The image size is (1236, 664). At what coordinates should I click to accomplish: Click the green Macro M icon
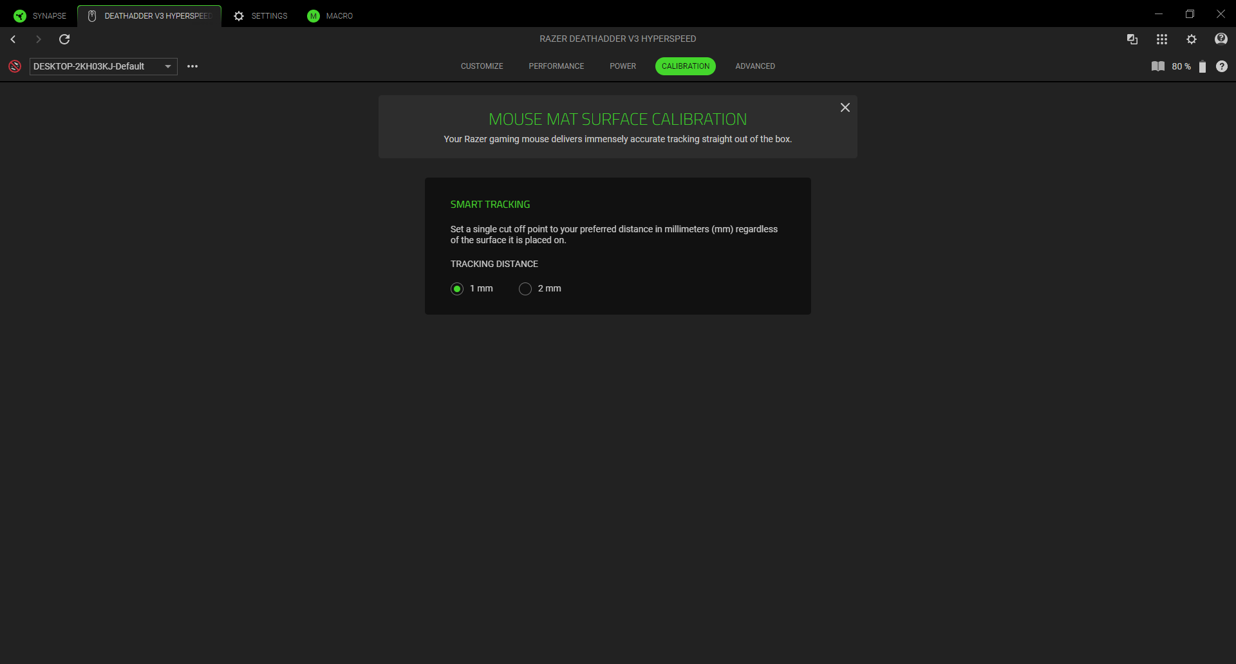(314, 16)
